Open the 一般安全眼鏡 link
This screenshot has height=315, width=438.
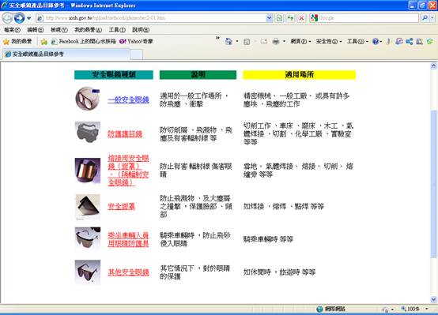[128, 99]
